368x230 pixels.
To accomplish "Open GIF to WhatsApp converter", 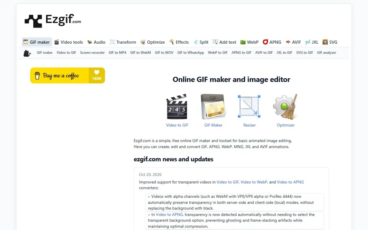I will [191, 53].
